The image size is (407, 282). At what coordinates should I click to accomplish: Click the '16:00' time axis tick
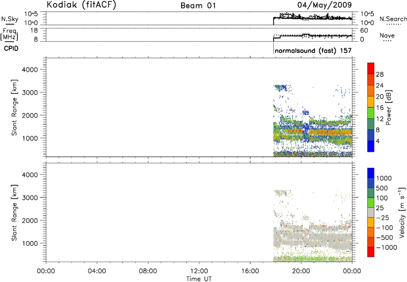[250, 271]
